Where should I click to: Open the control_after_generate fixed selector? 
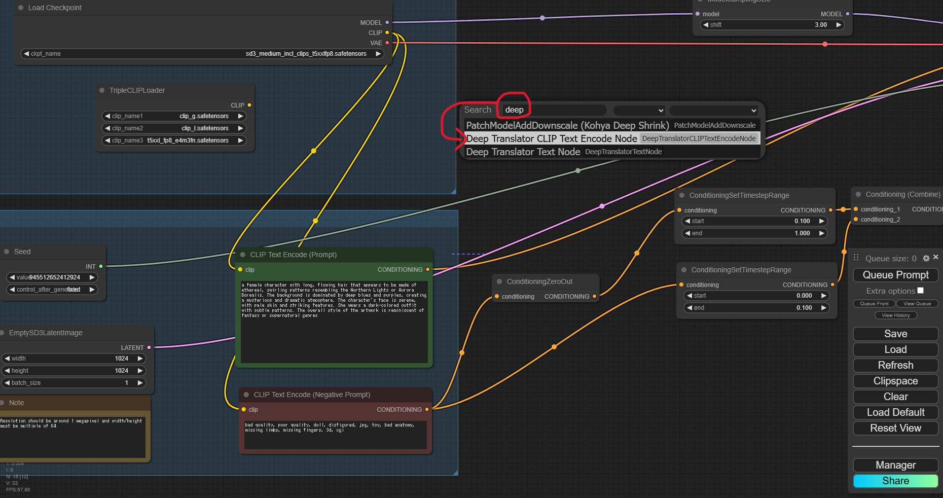click(52, 290)
